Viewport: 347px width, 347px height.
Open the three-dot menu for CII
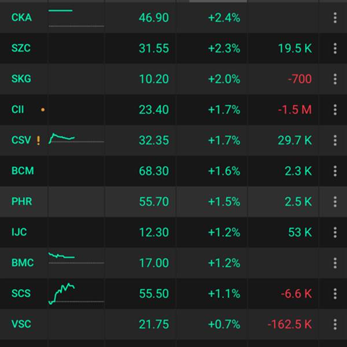335,110
